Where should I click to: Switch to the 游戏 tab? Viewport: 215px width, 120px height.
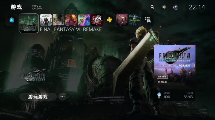(16, 7)
